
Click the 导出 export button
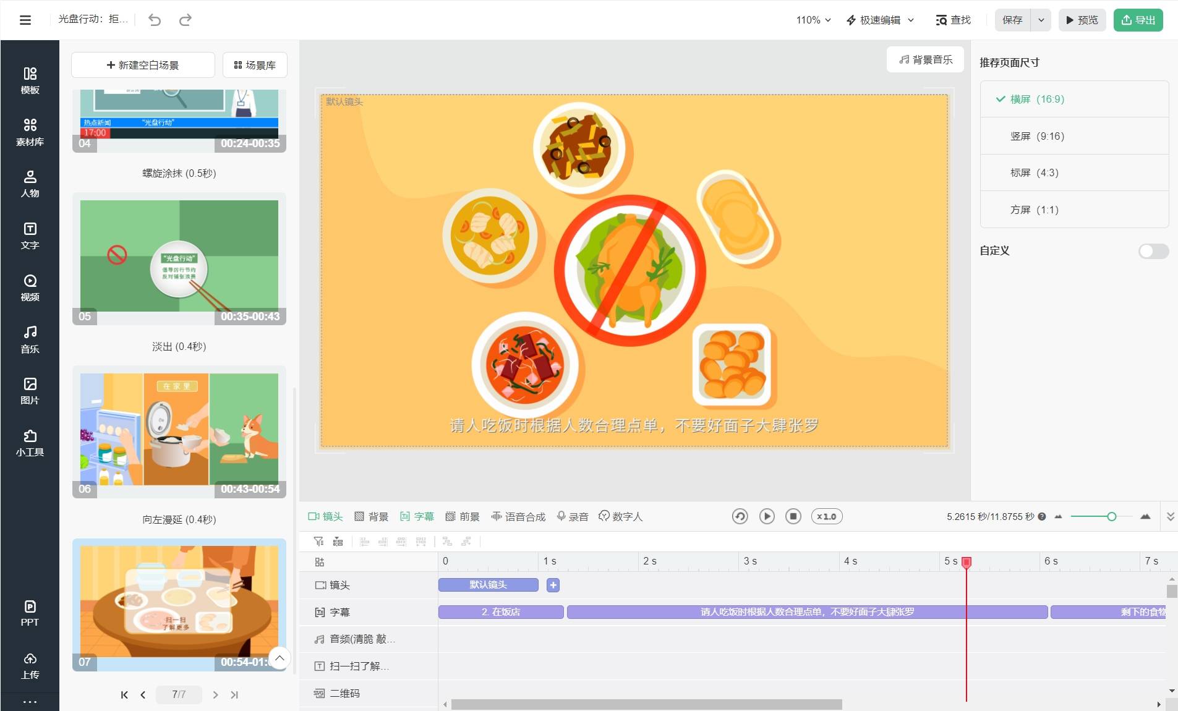click(1138, 20)
